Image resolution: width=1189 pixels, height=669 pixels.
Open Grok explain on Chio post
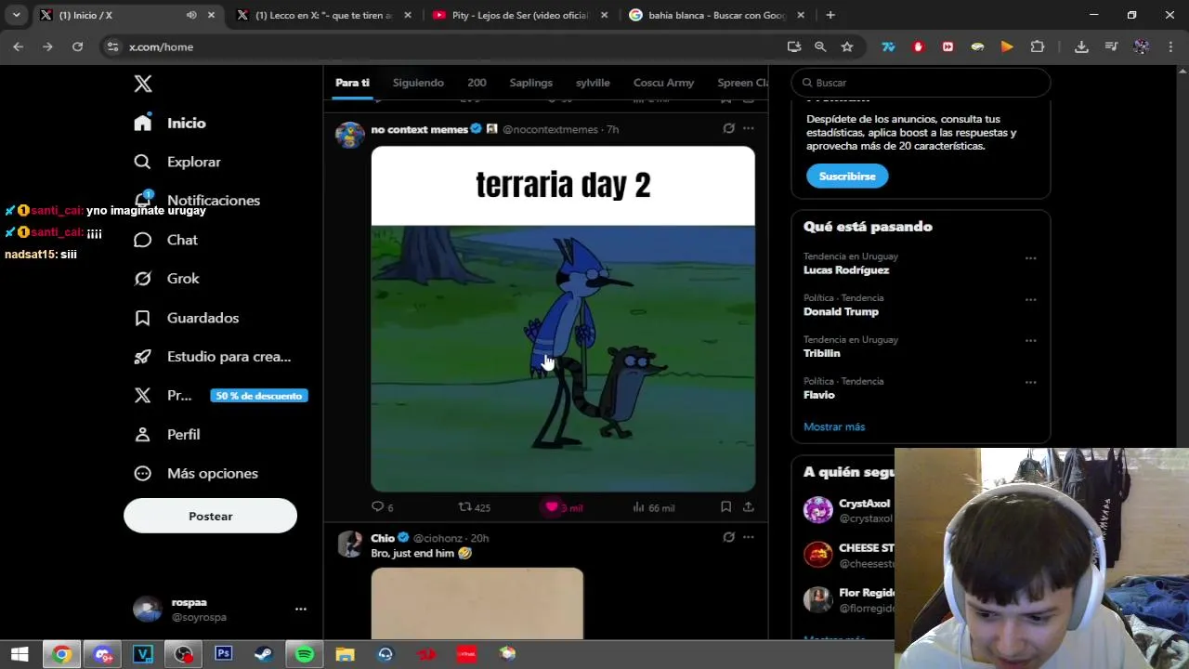point(728,537)
